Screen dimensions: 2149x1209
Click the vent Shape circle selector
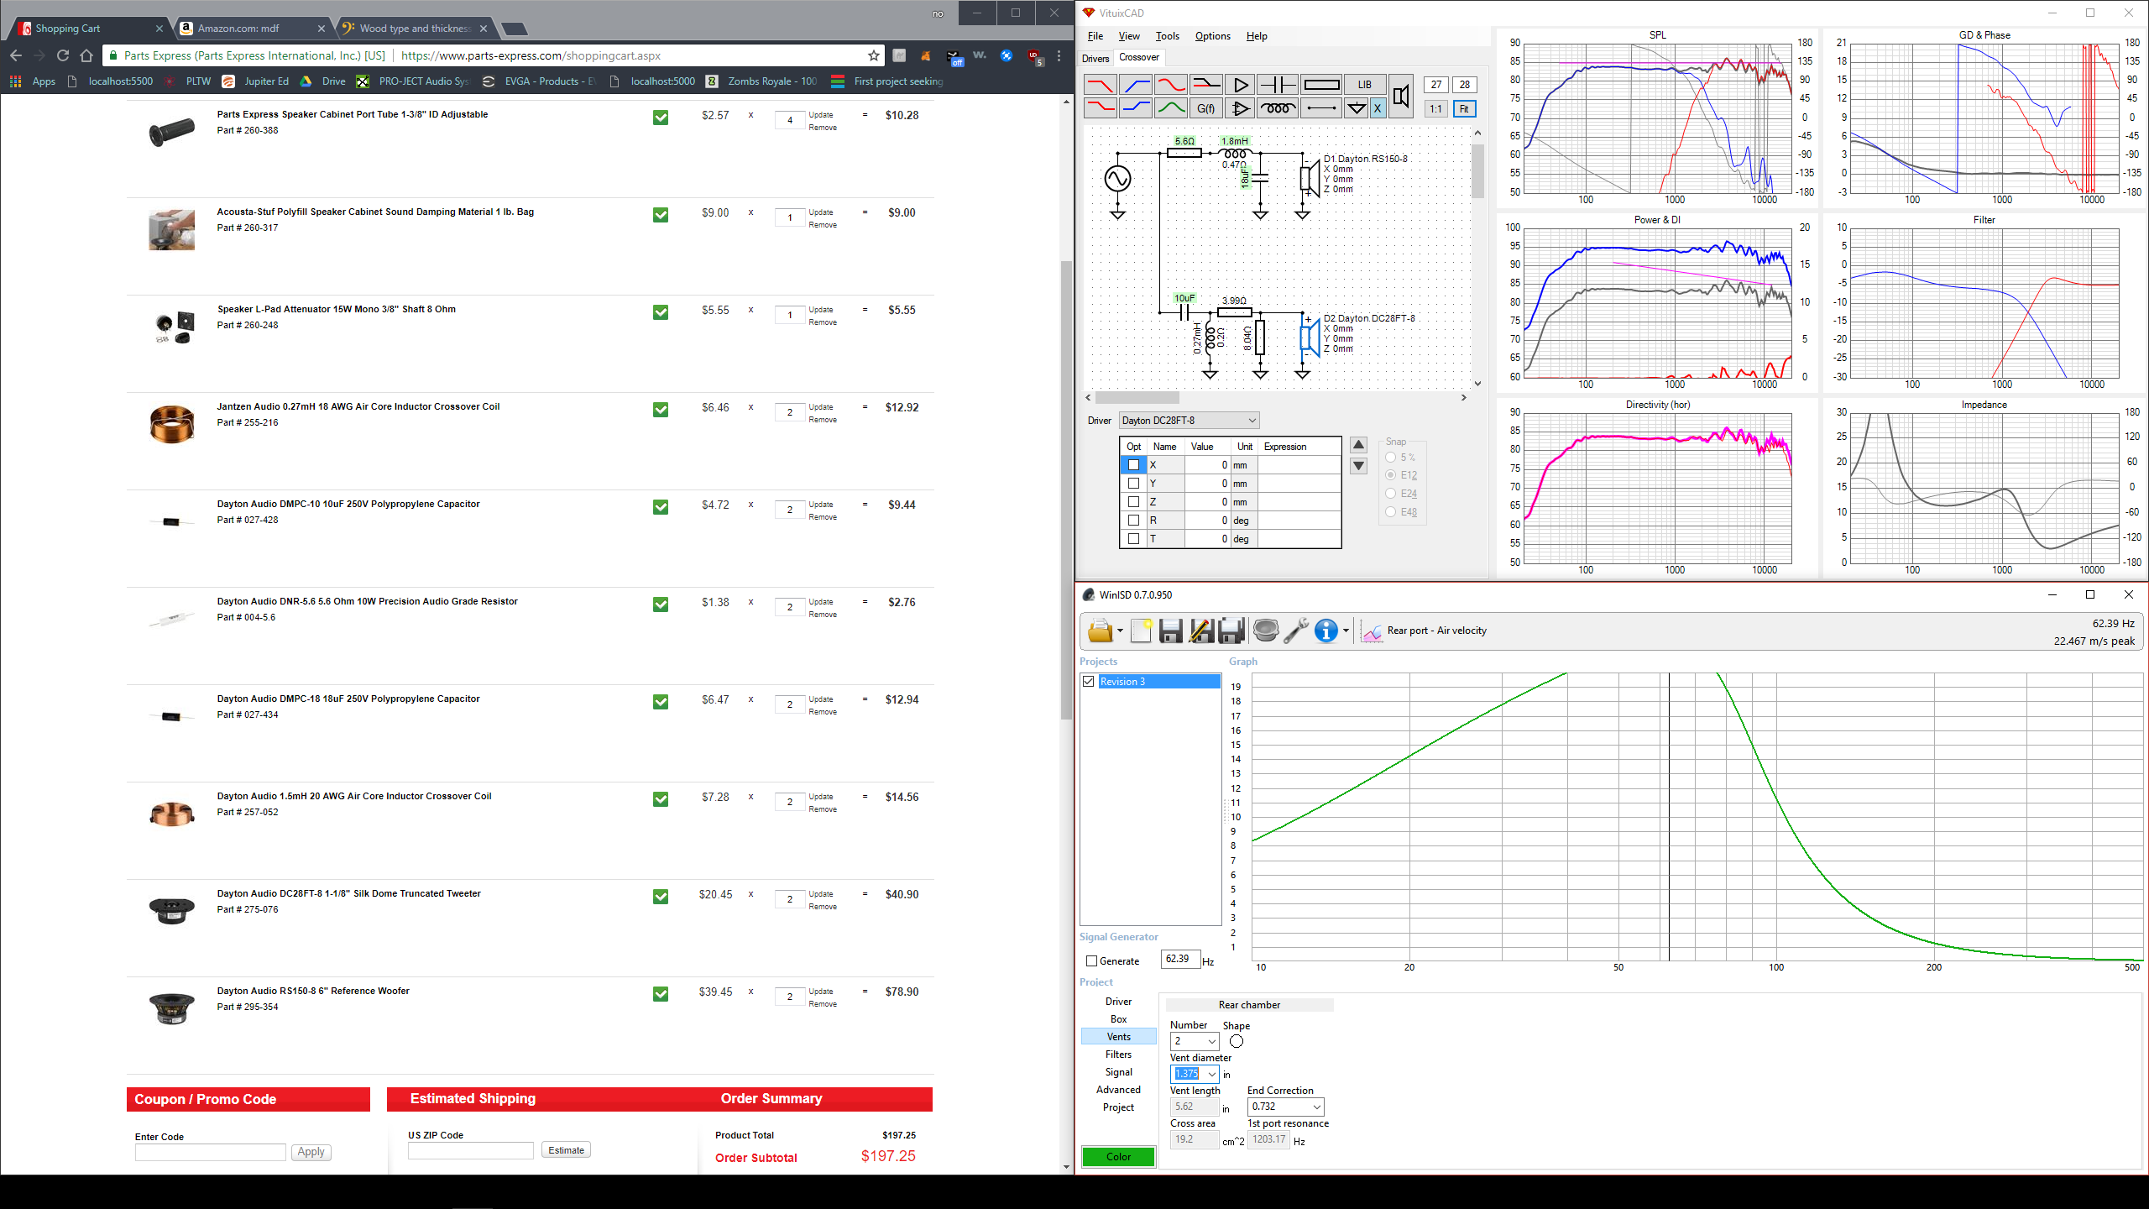pos(1236,1042)
